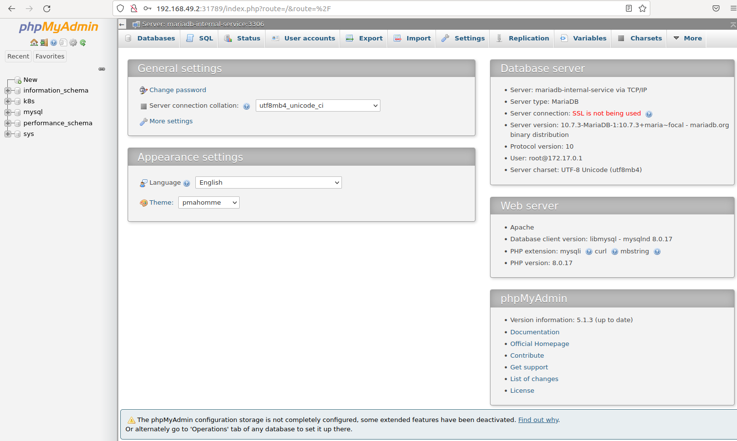The height and width of the screenshot is (441, 737).
Task: Collapse navigation panel with arrow beside Server breadcrumb
Action: coord(122,24)
